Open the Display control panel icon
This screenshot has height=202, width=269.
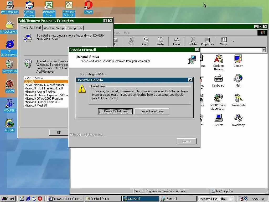(x=238, y=61)
